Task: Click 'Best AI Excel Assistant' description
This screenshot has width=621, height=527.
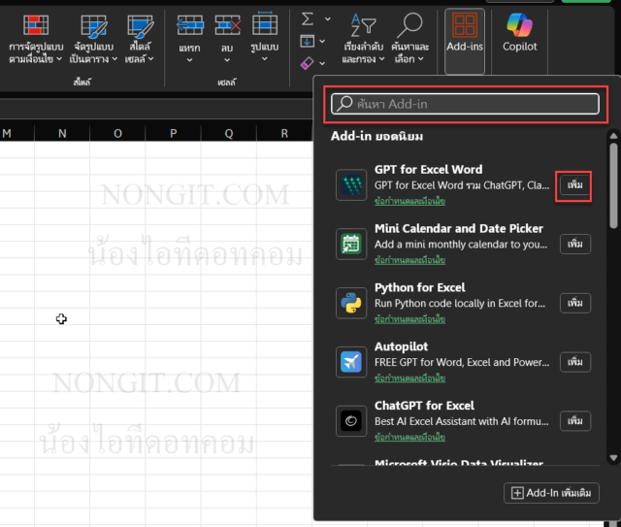Action: point(462,421)
